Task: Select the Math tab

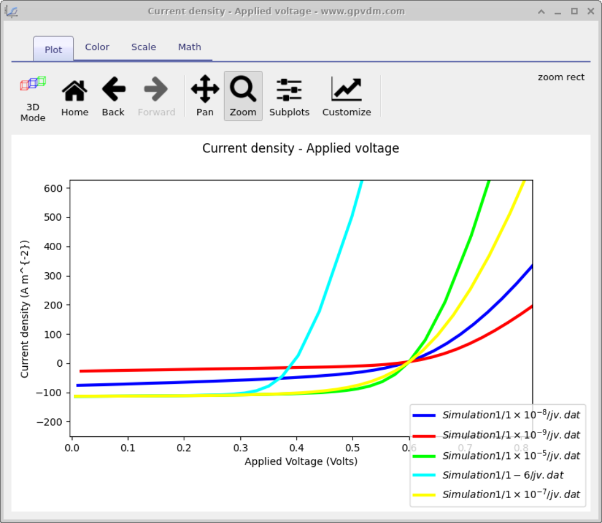Action: 189,47
